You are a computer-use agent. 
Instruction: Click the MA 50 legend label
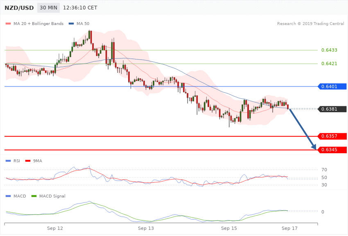pos(83,23)
